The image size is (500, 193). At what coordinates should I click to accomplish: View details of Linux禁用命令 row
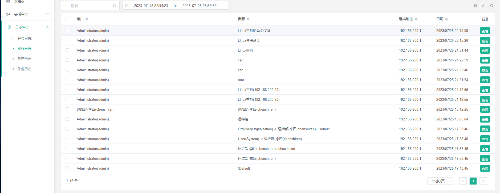click(x=485, y=41)
